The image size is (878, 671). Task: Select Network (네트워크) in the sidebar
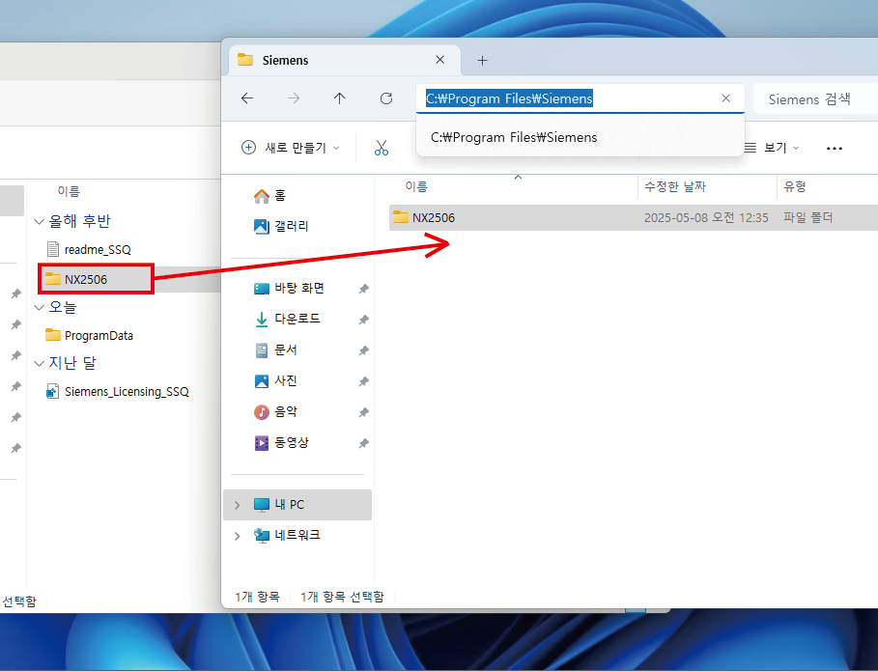(287, 536)
